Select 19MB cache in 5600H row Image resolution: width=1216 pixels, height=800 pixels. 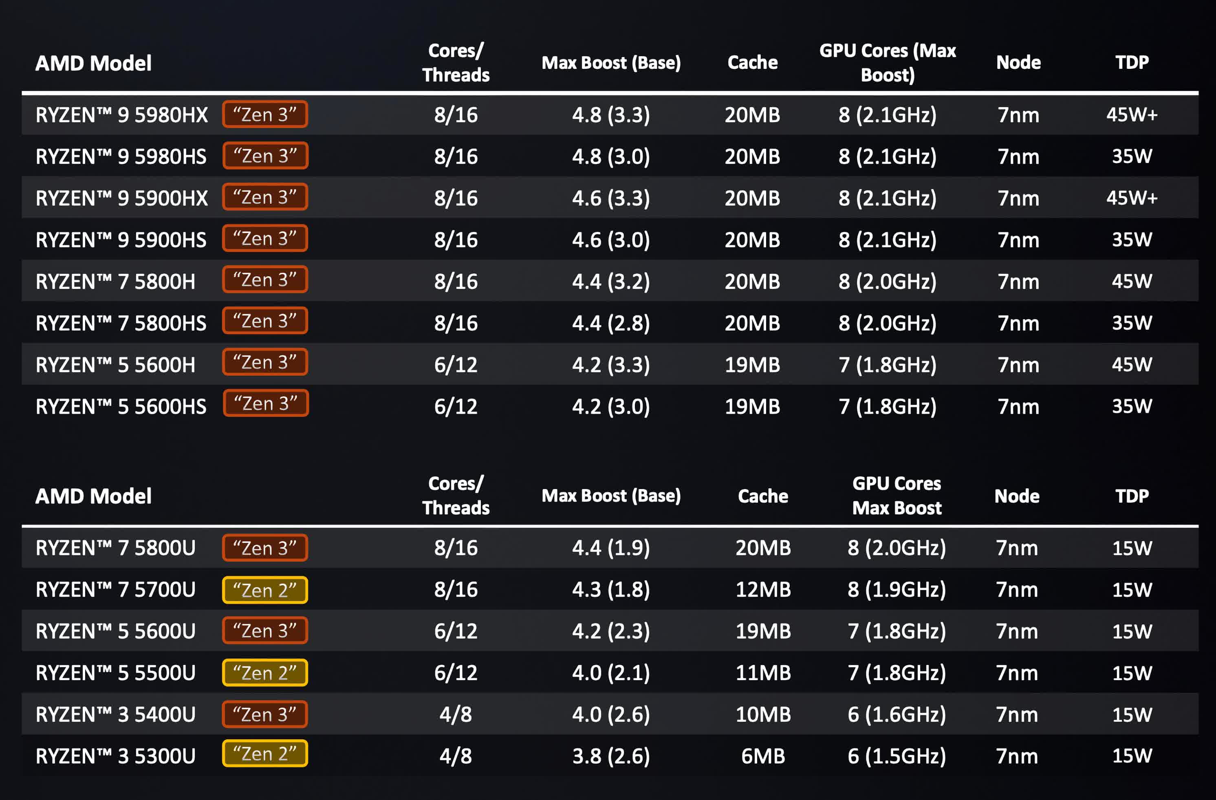753,365
